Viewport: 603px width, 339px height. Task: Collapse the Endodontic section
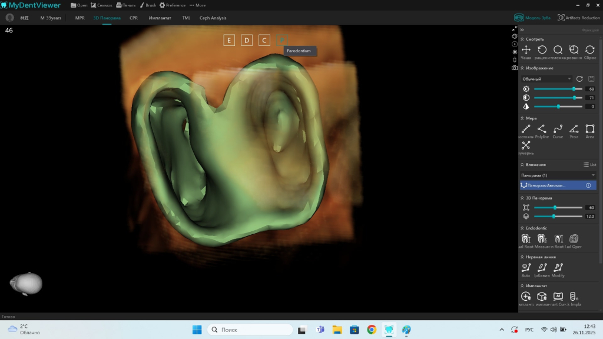[x=522, y=228]
